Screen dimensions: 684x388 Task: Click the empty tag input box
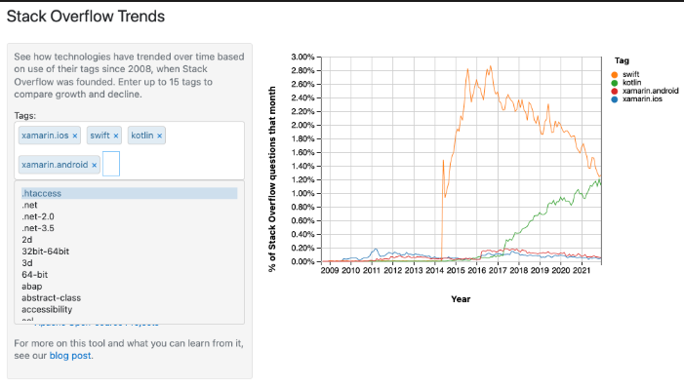tap(111, 164)
